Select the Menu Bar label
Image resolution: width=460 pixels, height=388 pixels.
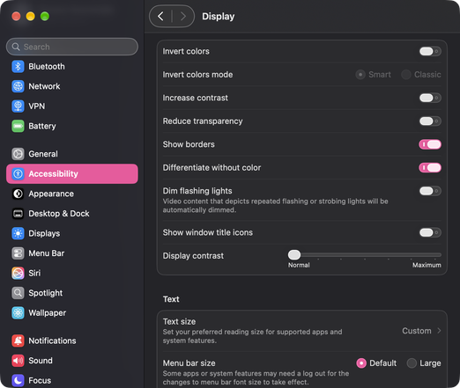[x=47, y=253]
